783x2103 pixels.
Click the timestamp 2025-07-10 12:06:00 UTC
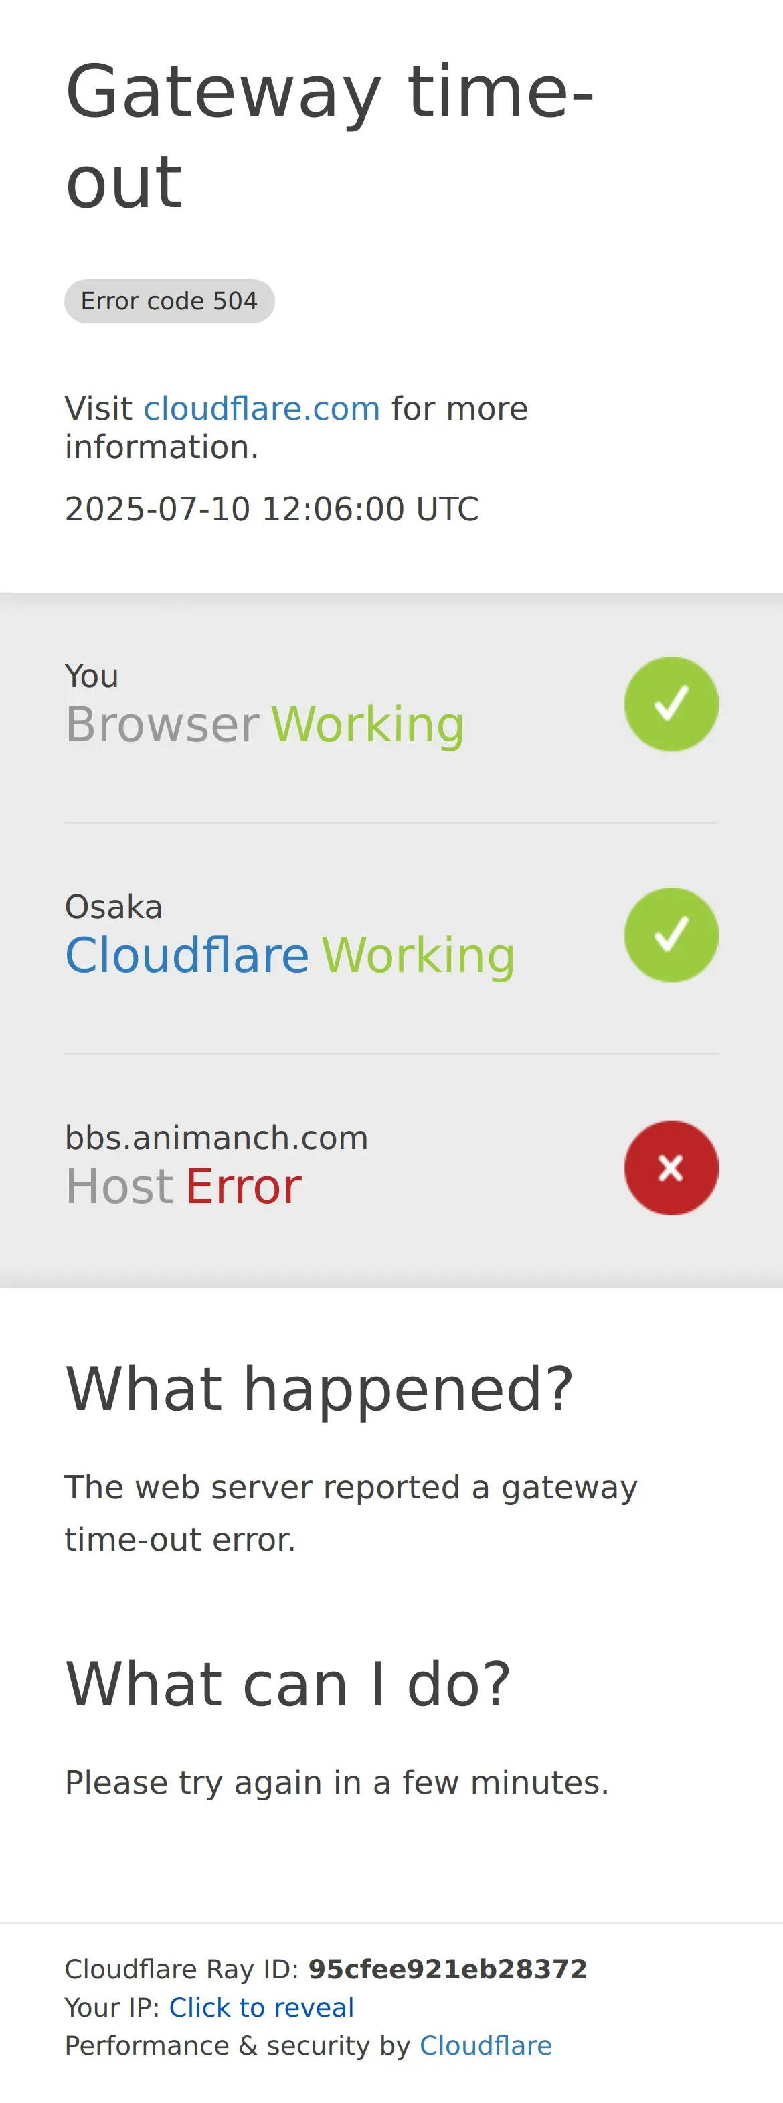[x=272, y=509]
